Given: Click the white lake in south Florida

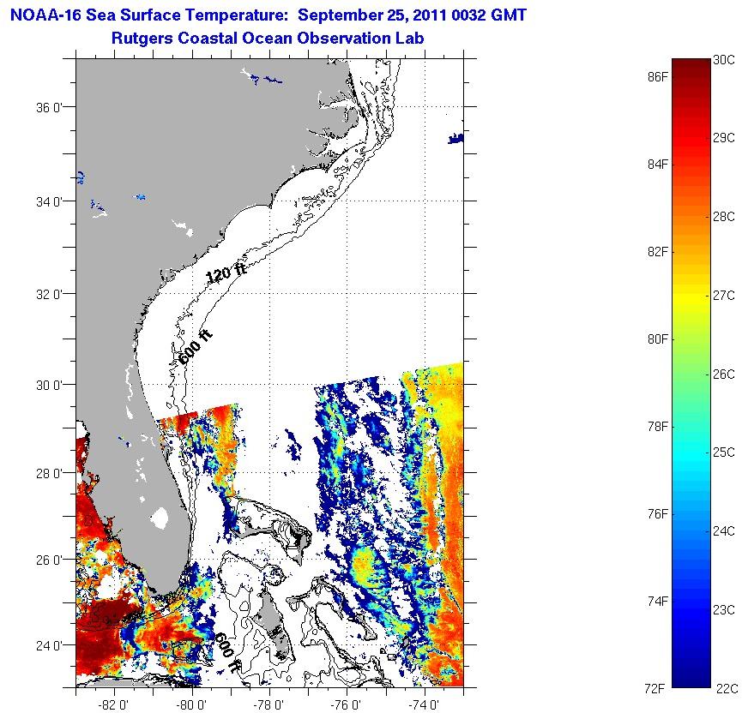Looking at the screenshot, I should point(160,518).
